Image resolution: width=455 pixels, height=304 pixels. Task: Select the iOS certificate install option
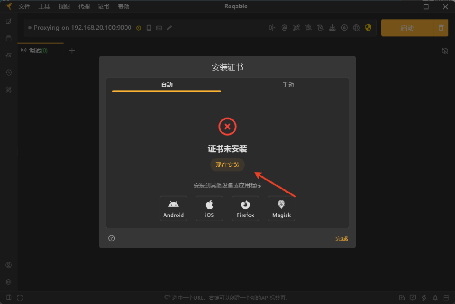209,208
